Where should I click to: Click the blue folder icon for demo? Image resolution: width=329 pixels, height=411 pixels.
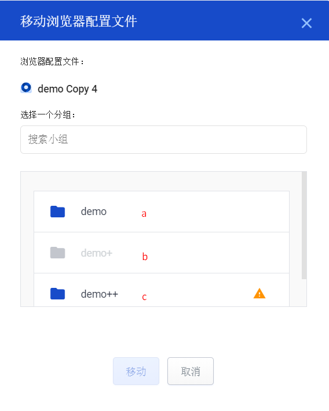[57, 212]
